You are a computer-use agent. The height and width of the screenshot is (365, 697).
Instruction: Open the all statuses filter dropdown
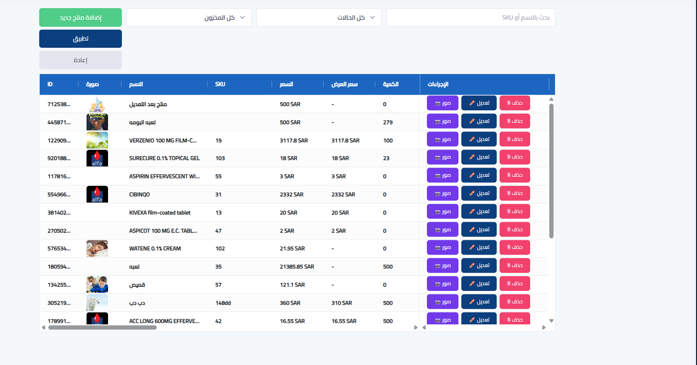pos(319,18)
